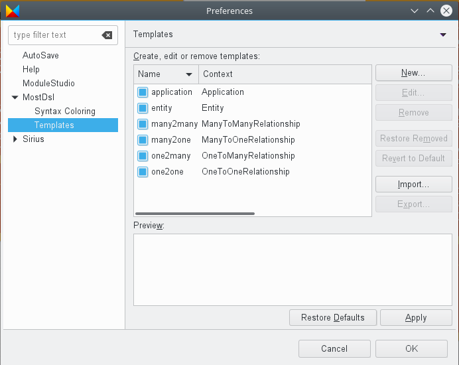Uncheck the entity template checkbox
The height and width of the screenshot is (365, 459).
click(x=143, y=108)
